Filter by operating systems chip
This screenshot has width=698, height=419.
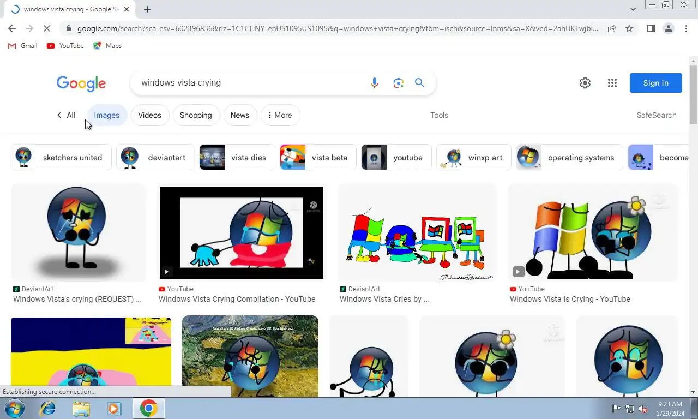click(569, 158)
